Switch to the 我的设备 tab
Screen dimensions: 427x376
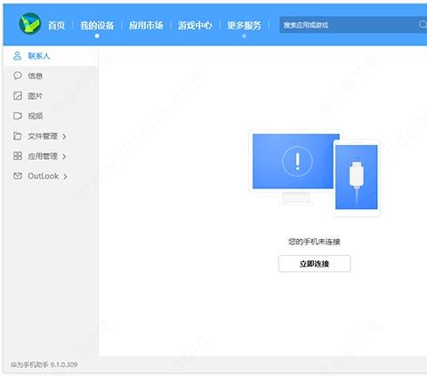point(97,26)
